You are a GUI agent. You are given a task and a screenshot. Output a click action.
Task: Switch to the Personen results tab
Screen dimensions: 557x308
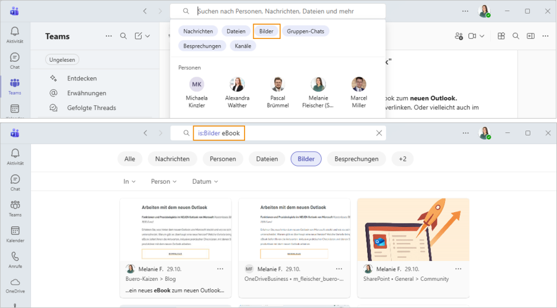coord(223,159)
